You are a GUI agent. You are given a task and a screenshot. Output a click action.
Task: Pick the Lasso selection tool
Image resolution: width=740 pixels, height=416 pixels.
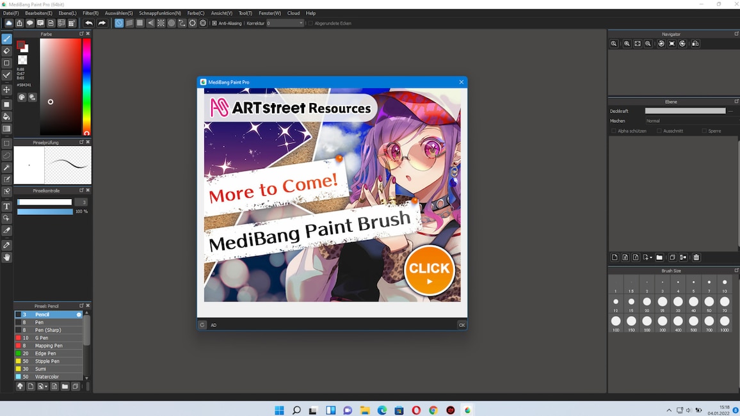point(6,156)
